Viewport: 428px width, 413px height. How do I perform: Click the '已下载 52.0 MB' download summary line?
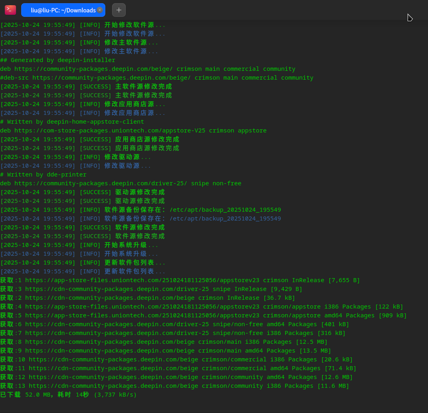coord(68,395)
